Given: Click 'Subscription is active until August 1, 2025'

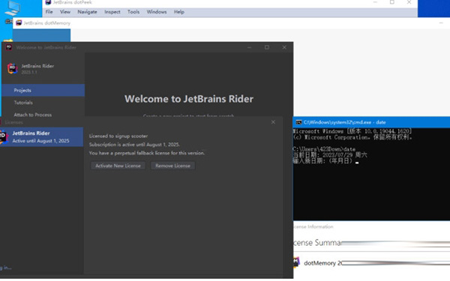Looking at the screenshot, I should click(134, 145).
